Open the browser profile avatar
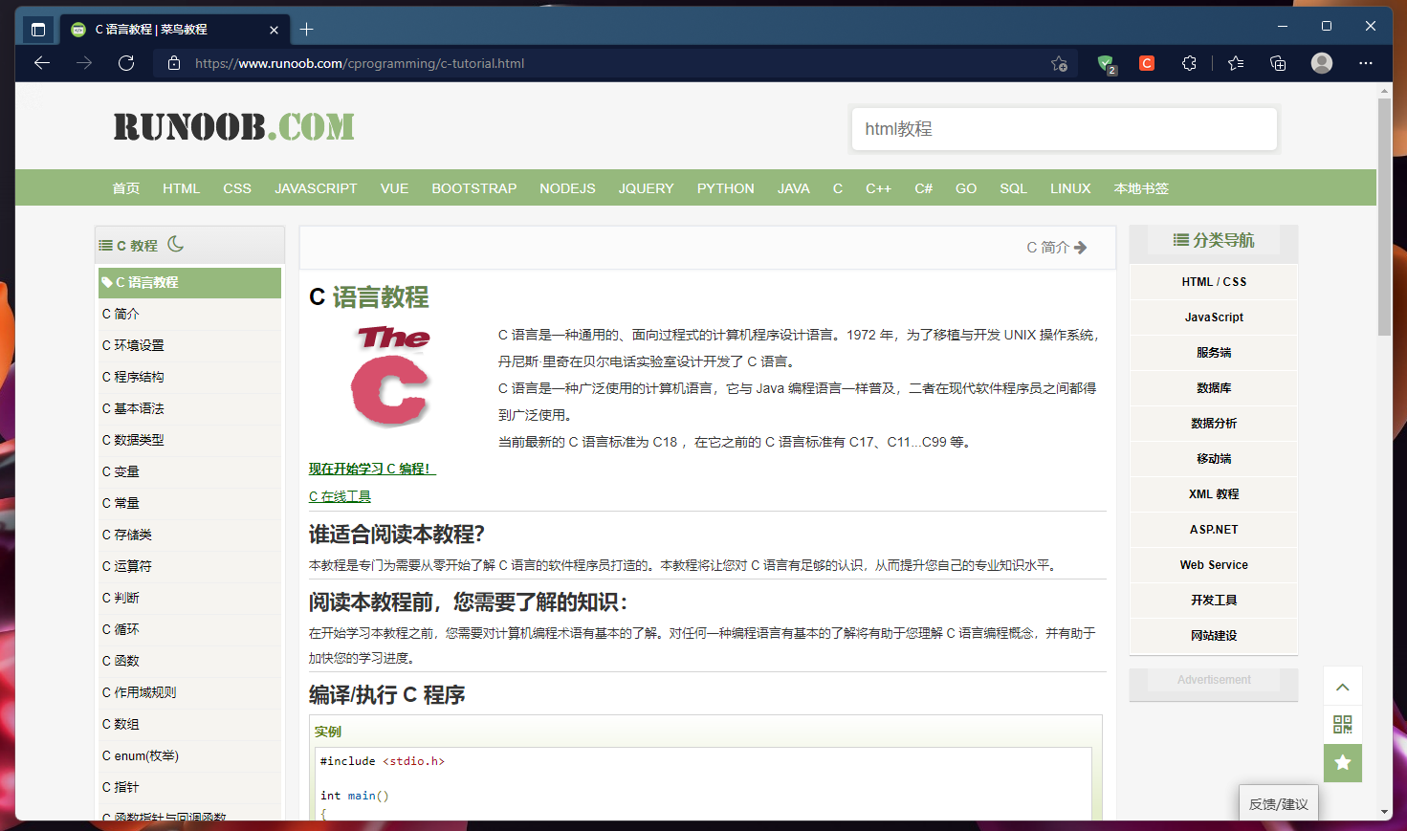Screen dimensions: 1407x831 (1322, 63)
